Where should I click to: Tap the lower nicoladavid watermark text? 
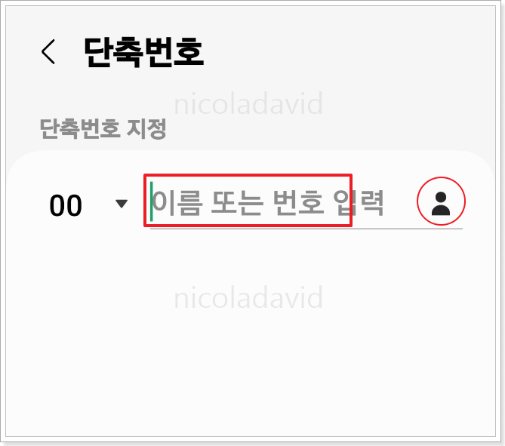pos(248,297)
